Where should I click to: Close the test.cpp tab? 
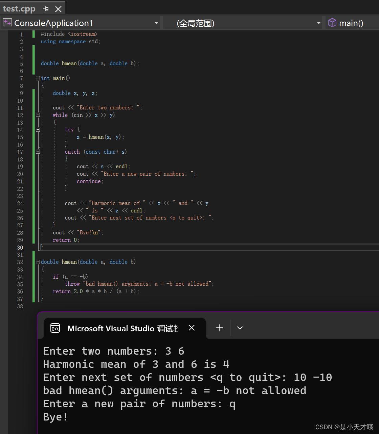coord(58,9)
